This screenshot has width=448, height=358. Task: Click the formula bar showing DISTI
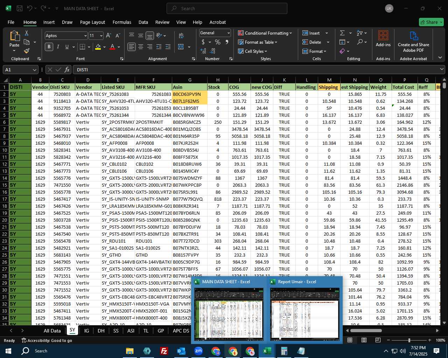[x=258, y=70]
